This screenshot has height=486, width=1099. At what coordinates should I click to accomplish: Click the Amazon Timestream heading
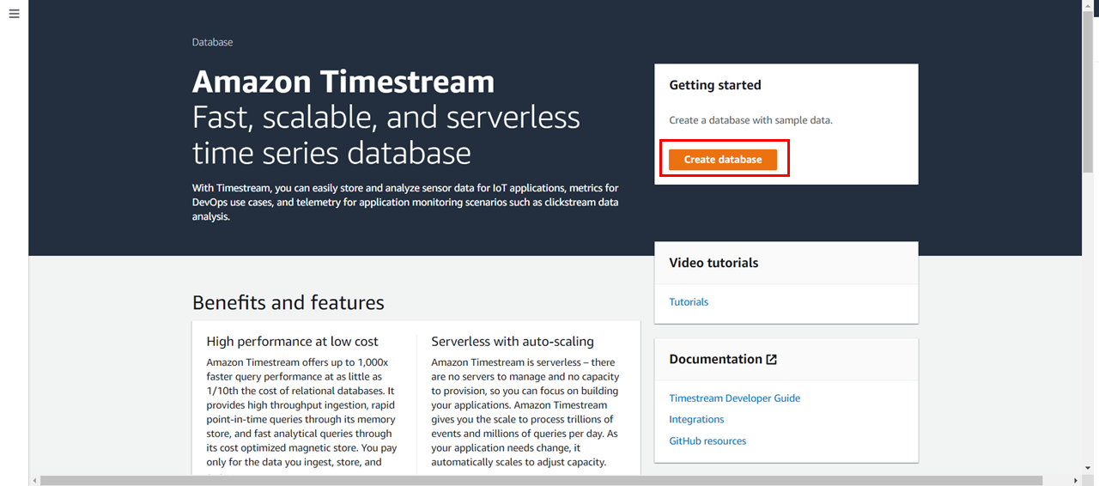pos(343,82)
